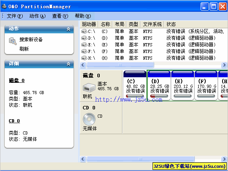This screenshot has height=171, width=228.
Task: Maximize the PartitionManager window
Action: pos(214,6)
